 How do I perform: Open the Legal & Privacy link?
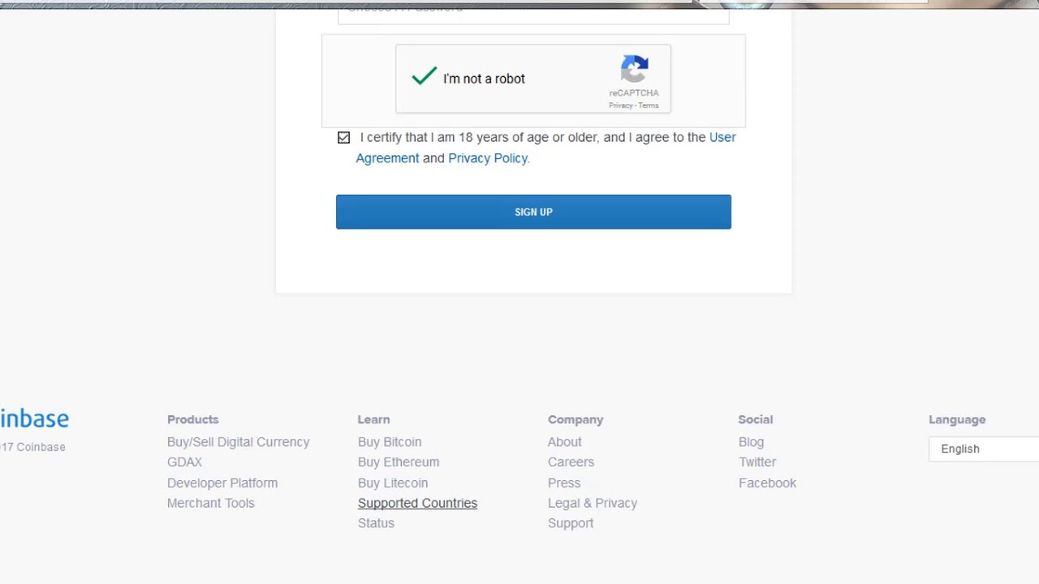click(x=593, y=503)
